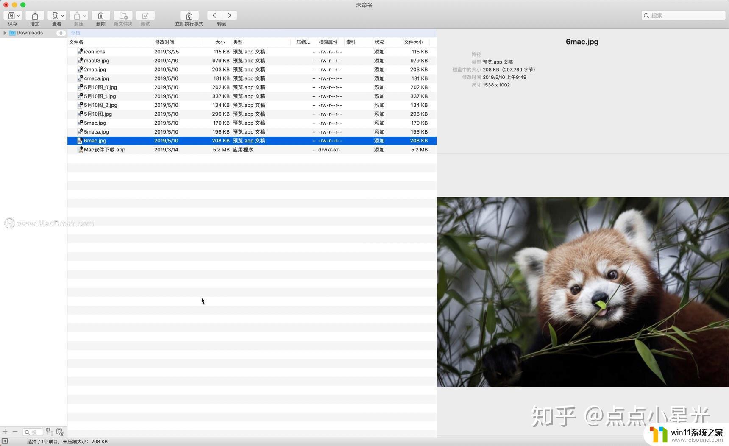Select the 2mac.jpg file row

252,70
